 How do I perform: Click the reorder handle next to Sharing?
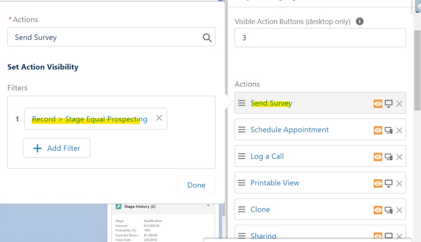pyautogui.click(x=242, y=236)
